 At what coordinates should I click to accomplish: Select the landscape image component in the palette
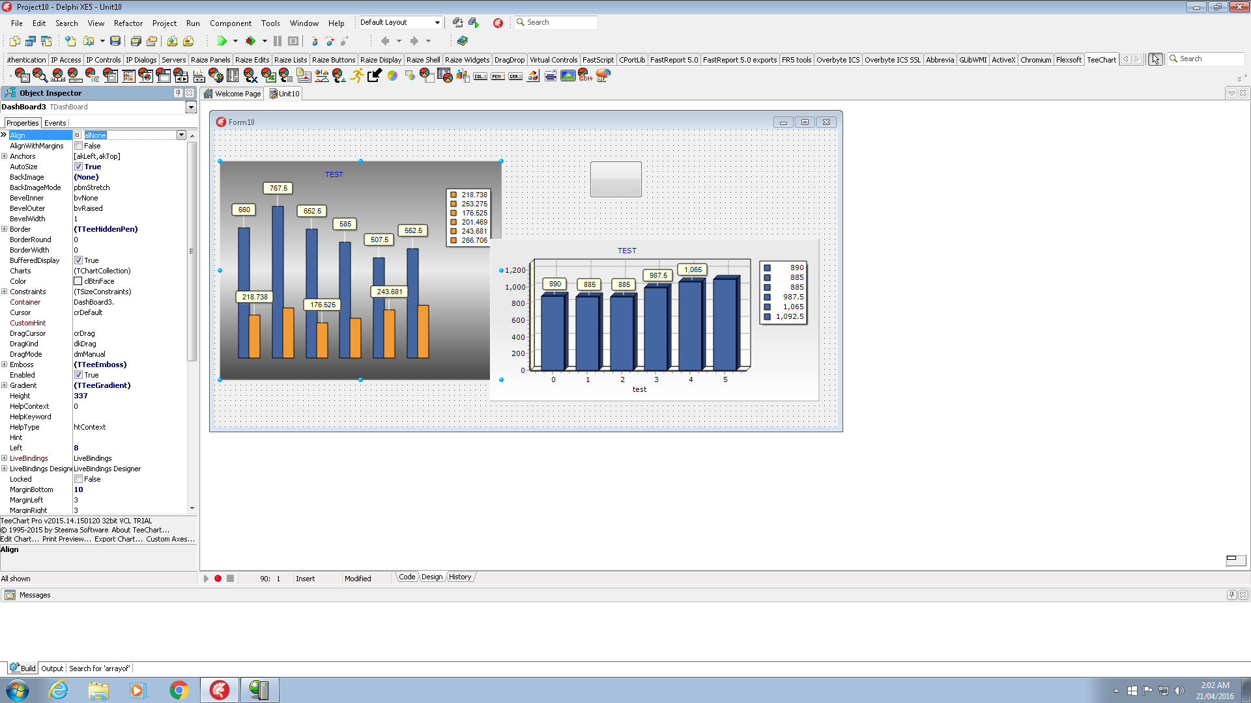(568, 76)
